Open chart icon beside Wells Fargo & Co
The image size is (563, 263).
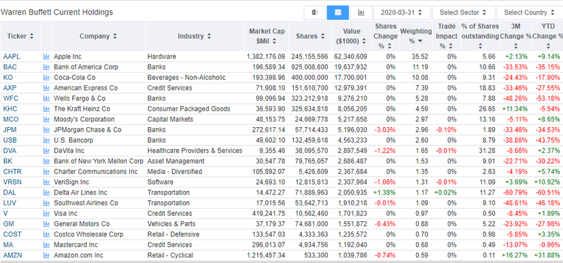[46, 98]
